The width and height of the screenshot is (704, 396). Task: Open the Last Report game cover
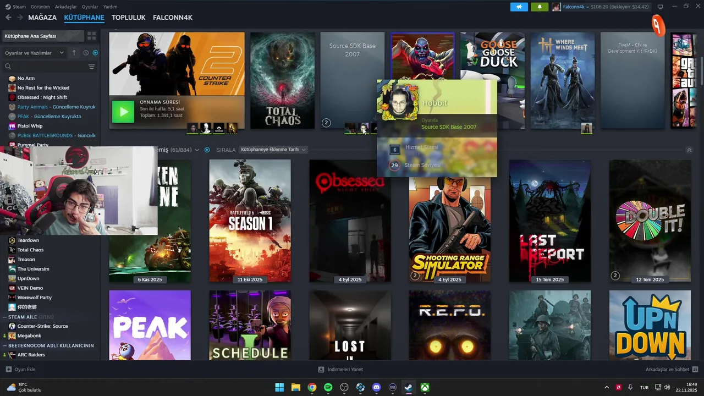pyautogui.click(x=550, y=221)
